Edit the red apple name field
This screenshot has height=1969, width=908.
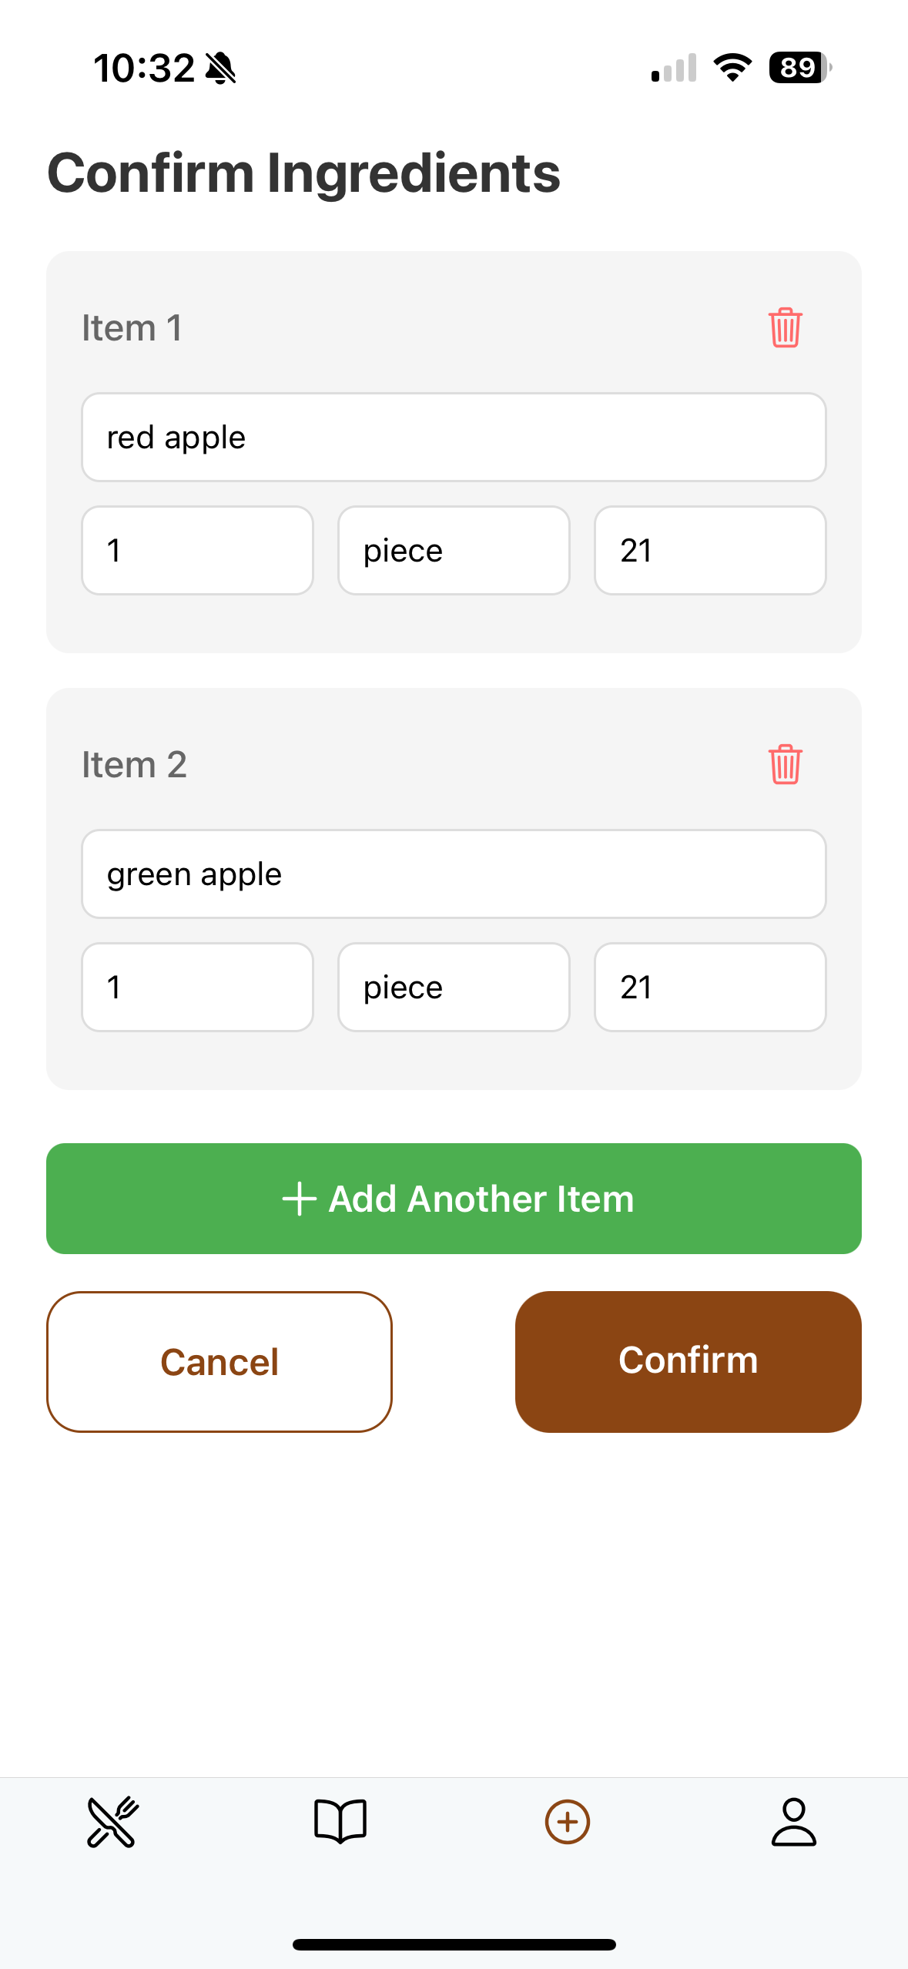454,438
